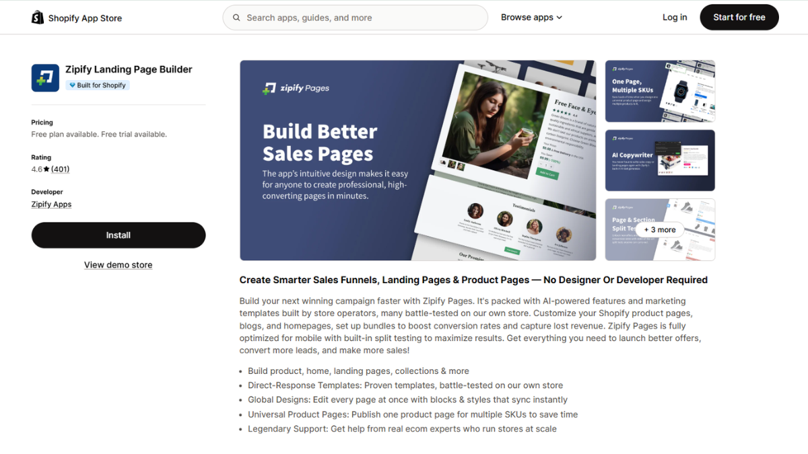Click the 'Legendary Support' bullet text
Screen dimensions: 808x454
pos(403,428)
